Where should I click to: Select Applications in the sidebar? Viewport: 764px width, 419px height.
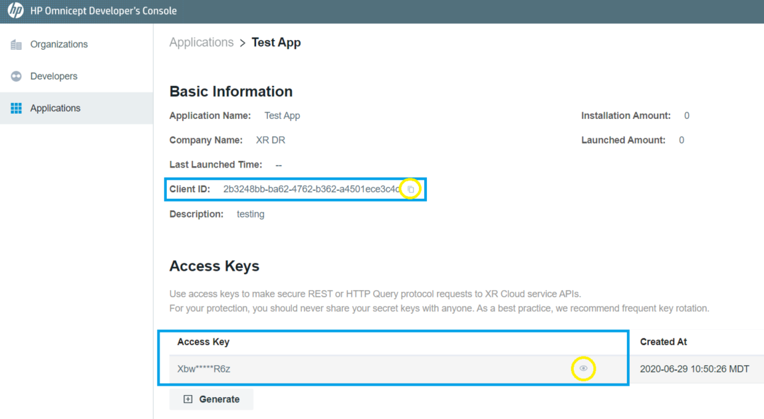tap(55, 108)
